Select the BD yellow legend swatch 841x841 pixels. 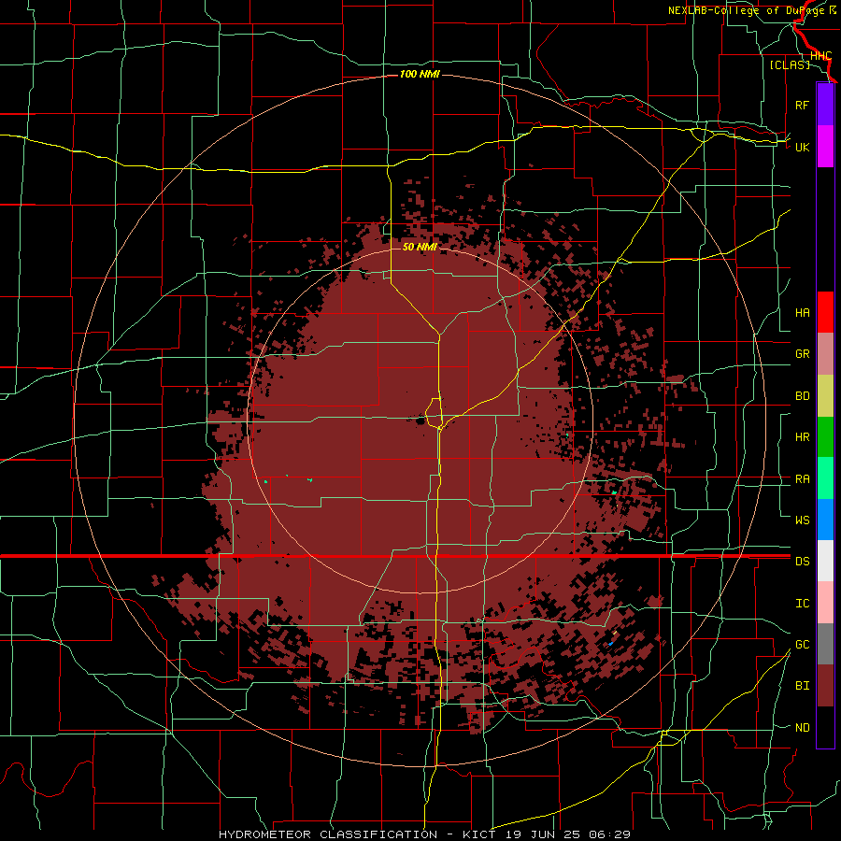tap(825, 395)
